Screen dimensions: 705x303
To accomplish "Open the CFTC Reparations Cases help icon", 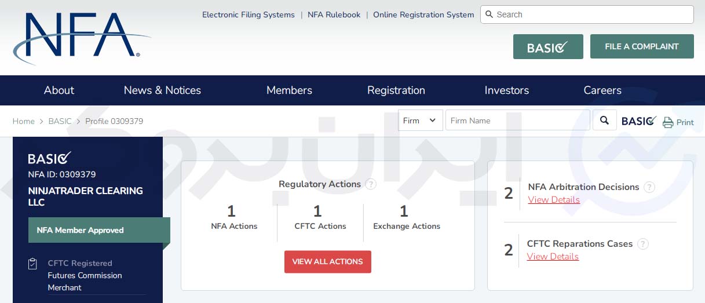I will point(643,244).
